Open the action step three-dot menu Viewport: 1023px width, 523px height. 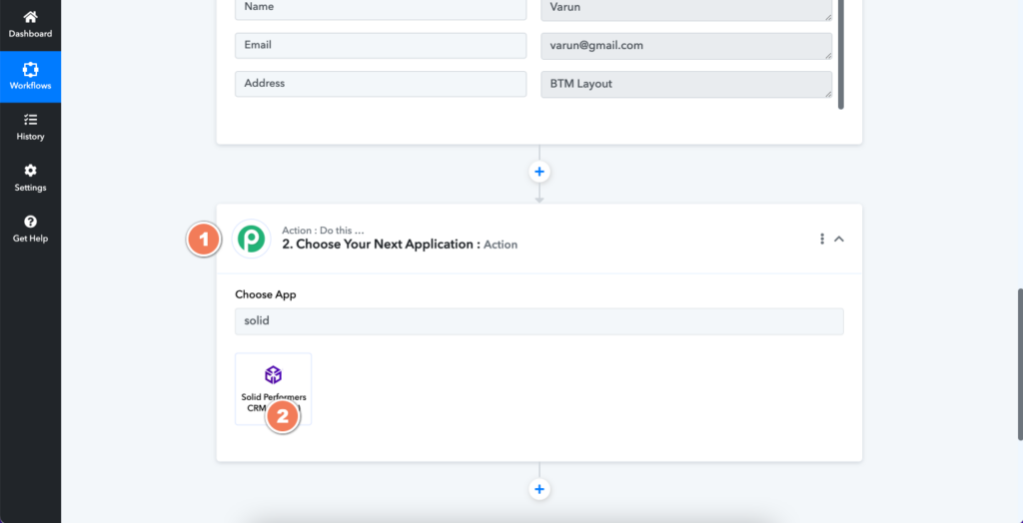tap(822, 239)
